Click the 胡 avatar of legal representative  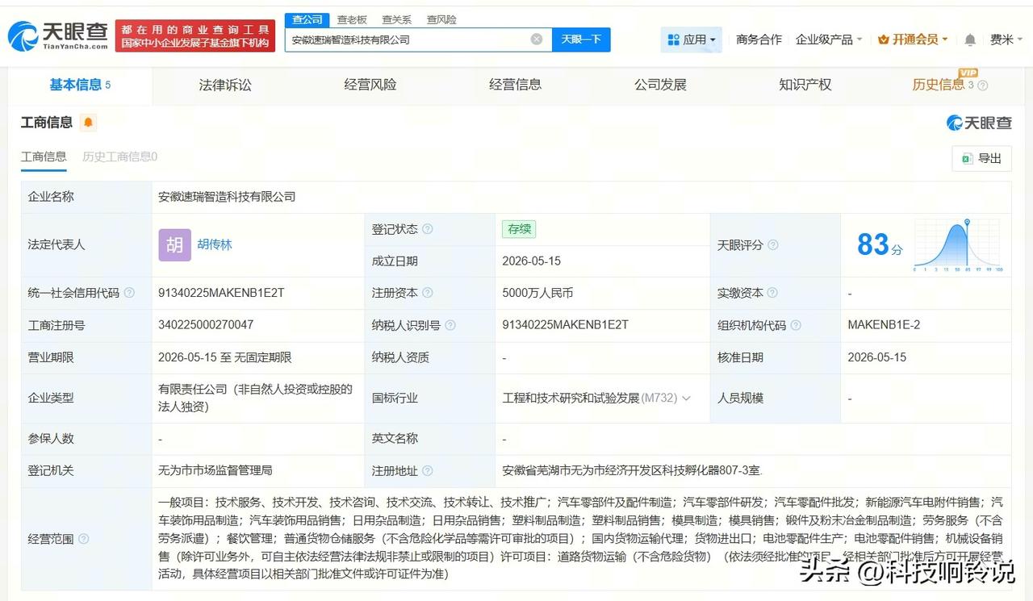coord(174,244)
